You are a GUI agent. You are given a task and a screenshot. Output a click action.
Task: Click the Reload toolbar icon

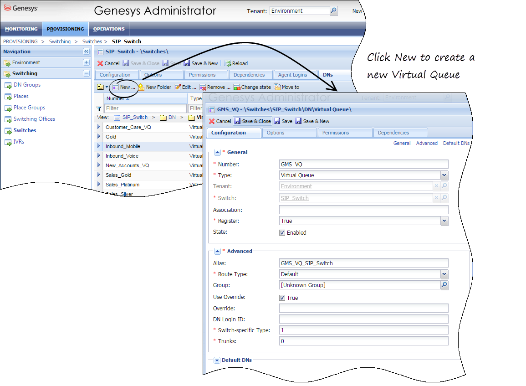pyautogui.click(x=228, y=63)
